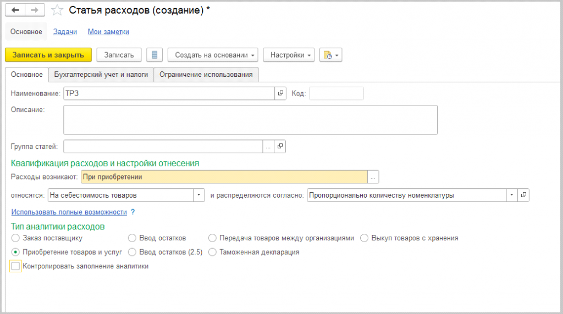Open the Ограничение использования tab

[206, 75]
